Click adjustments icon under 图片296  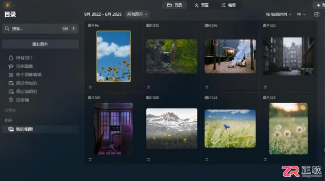(x=207, y=87)
